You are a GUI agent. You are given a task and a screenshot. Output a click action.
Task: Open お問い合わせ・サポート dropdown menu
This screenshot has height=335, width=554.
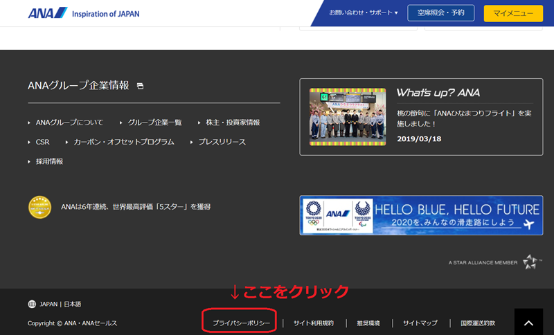tap(364, 12)
